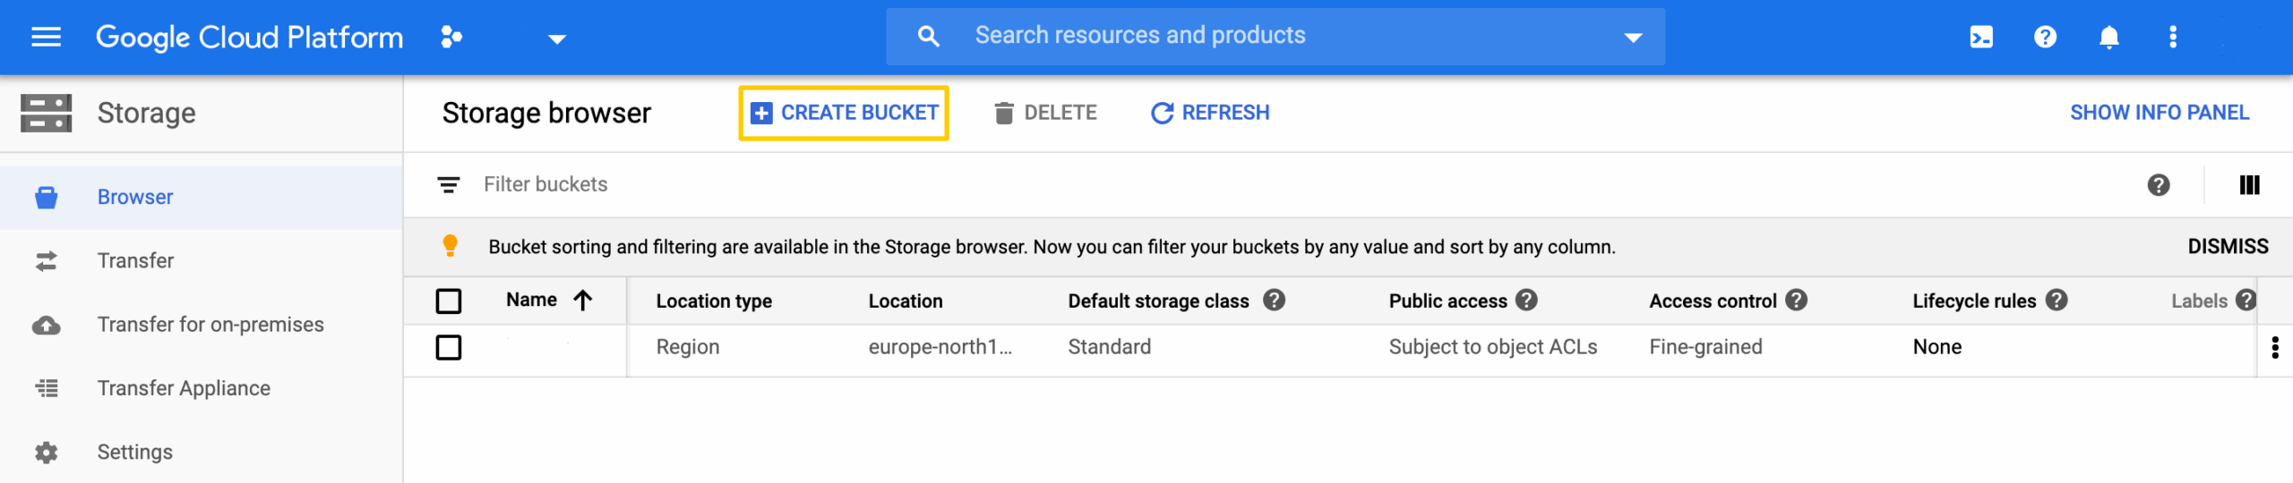
Task: Sort by the Name column arrow
Action: pyautogui.click(x=583, y=301)
